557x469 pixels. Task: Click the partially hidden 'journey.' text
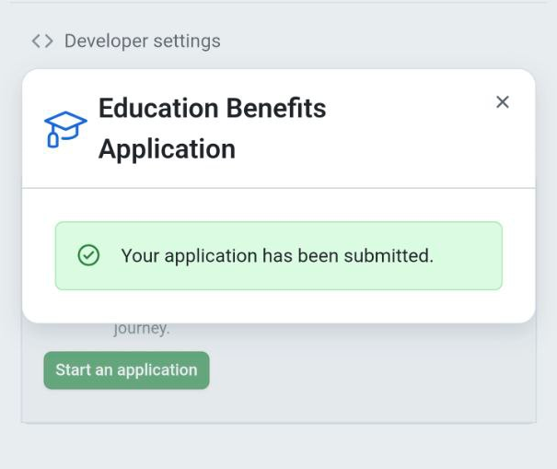pyautogui.click(x=142, y=329)
